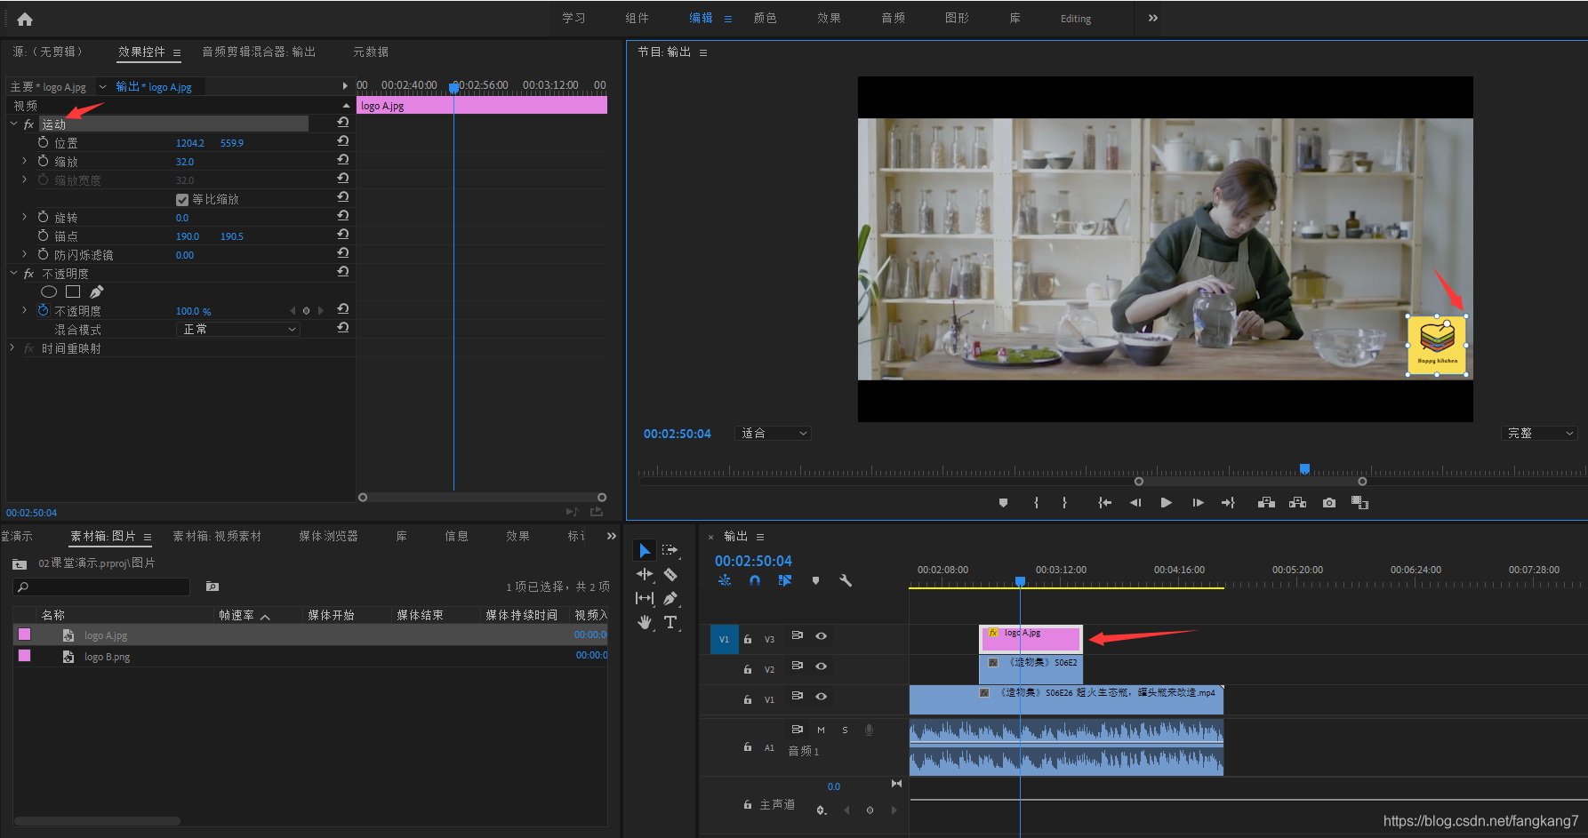
Task: Toggle position stopwatch animation
Action: tap(44, 142)
